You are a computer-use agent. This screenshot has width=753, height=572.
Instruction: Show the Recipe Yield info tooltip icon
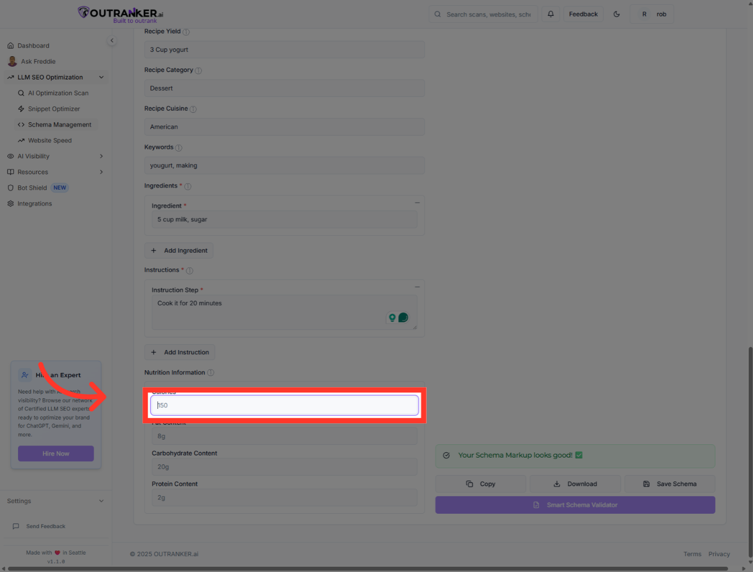click(186, 32)
